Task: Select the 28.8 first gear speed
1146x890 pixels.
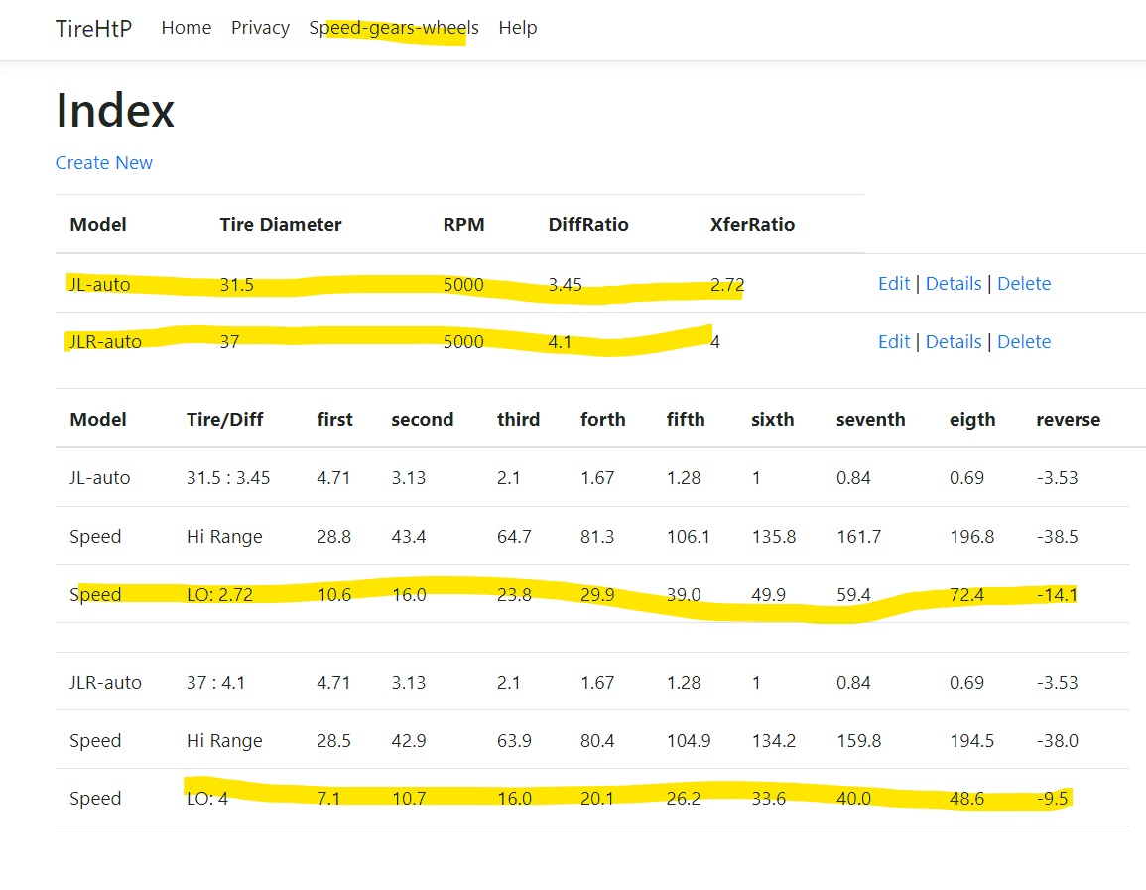Action: point(334,537)
